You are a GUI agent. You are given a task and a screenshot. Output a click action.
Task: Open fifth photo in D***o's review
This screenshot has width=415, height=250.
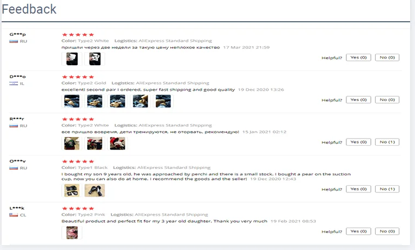[x=163, y=101]
